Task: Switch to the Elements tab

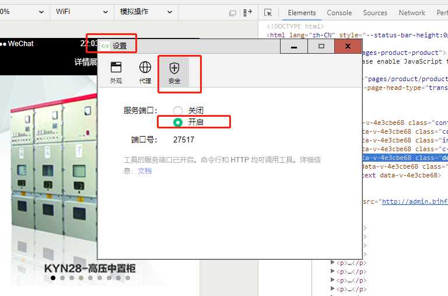Action: (x=302, y=13)
